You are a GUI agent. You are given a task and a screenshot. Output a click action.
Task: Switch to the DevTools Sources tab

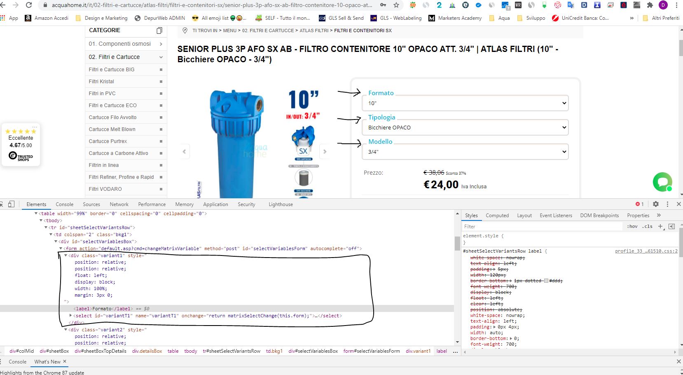tap(91, 204)
